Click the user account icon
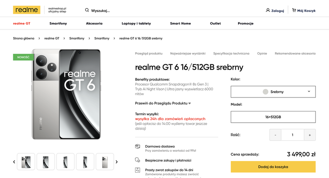 pos(268,10)
